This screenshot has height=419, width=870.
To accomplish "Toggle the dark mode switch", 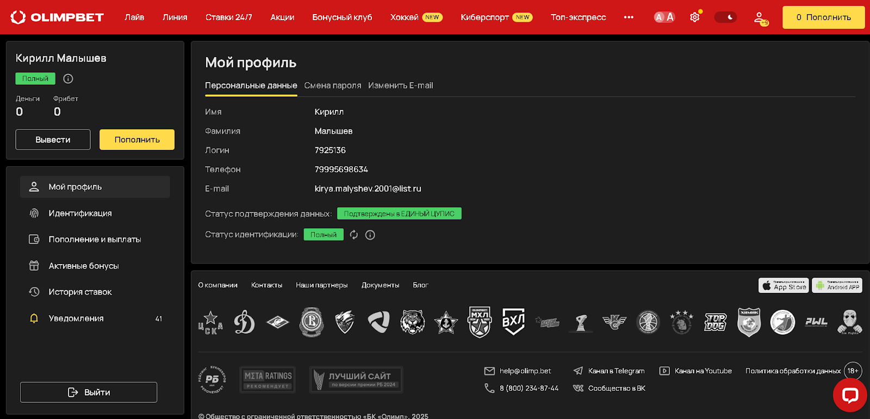I will click(x=725, y=17).
